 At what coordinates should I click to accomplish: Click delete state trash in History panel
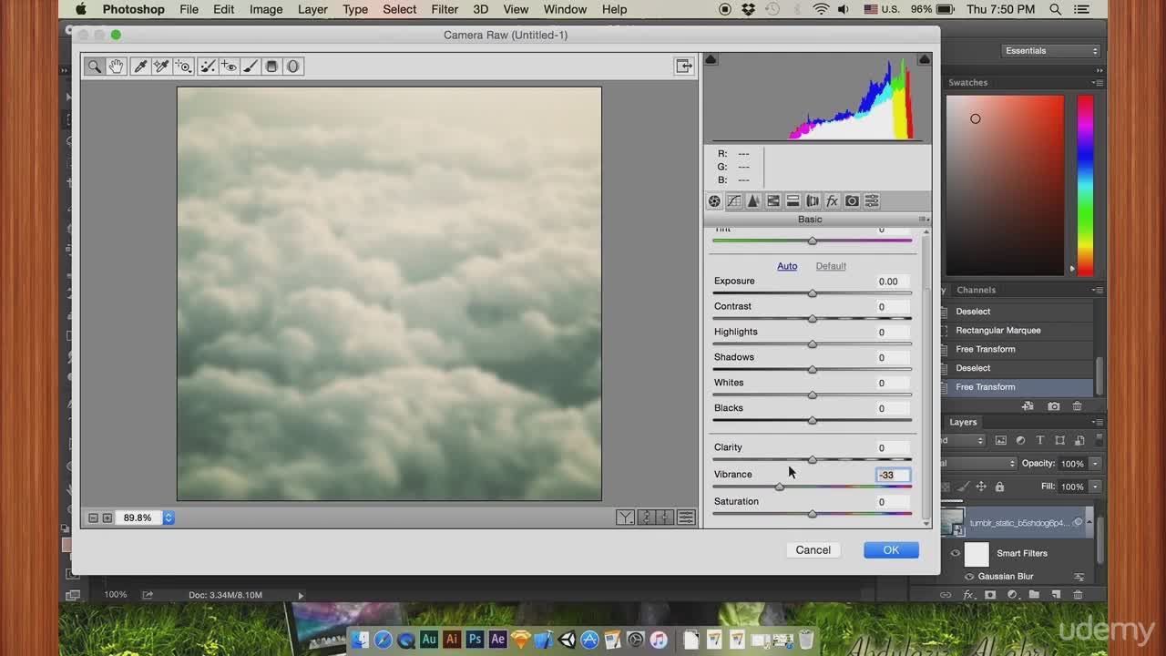(1078, 406)
